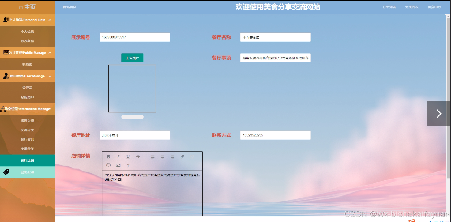Align text left in editor

[x=152, y=157]
